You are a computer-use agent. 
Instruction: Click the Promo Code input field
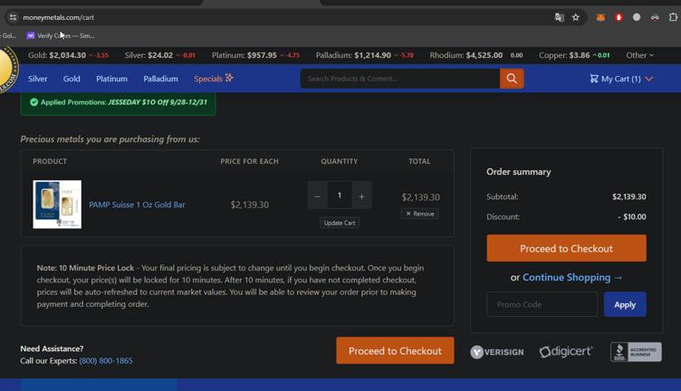coord(542,304)
